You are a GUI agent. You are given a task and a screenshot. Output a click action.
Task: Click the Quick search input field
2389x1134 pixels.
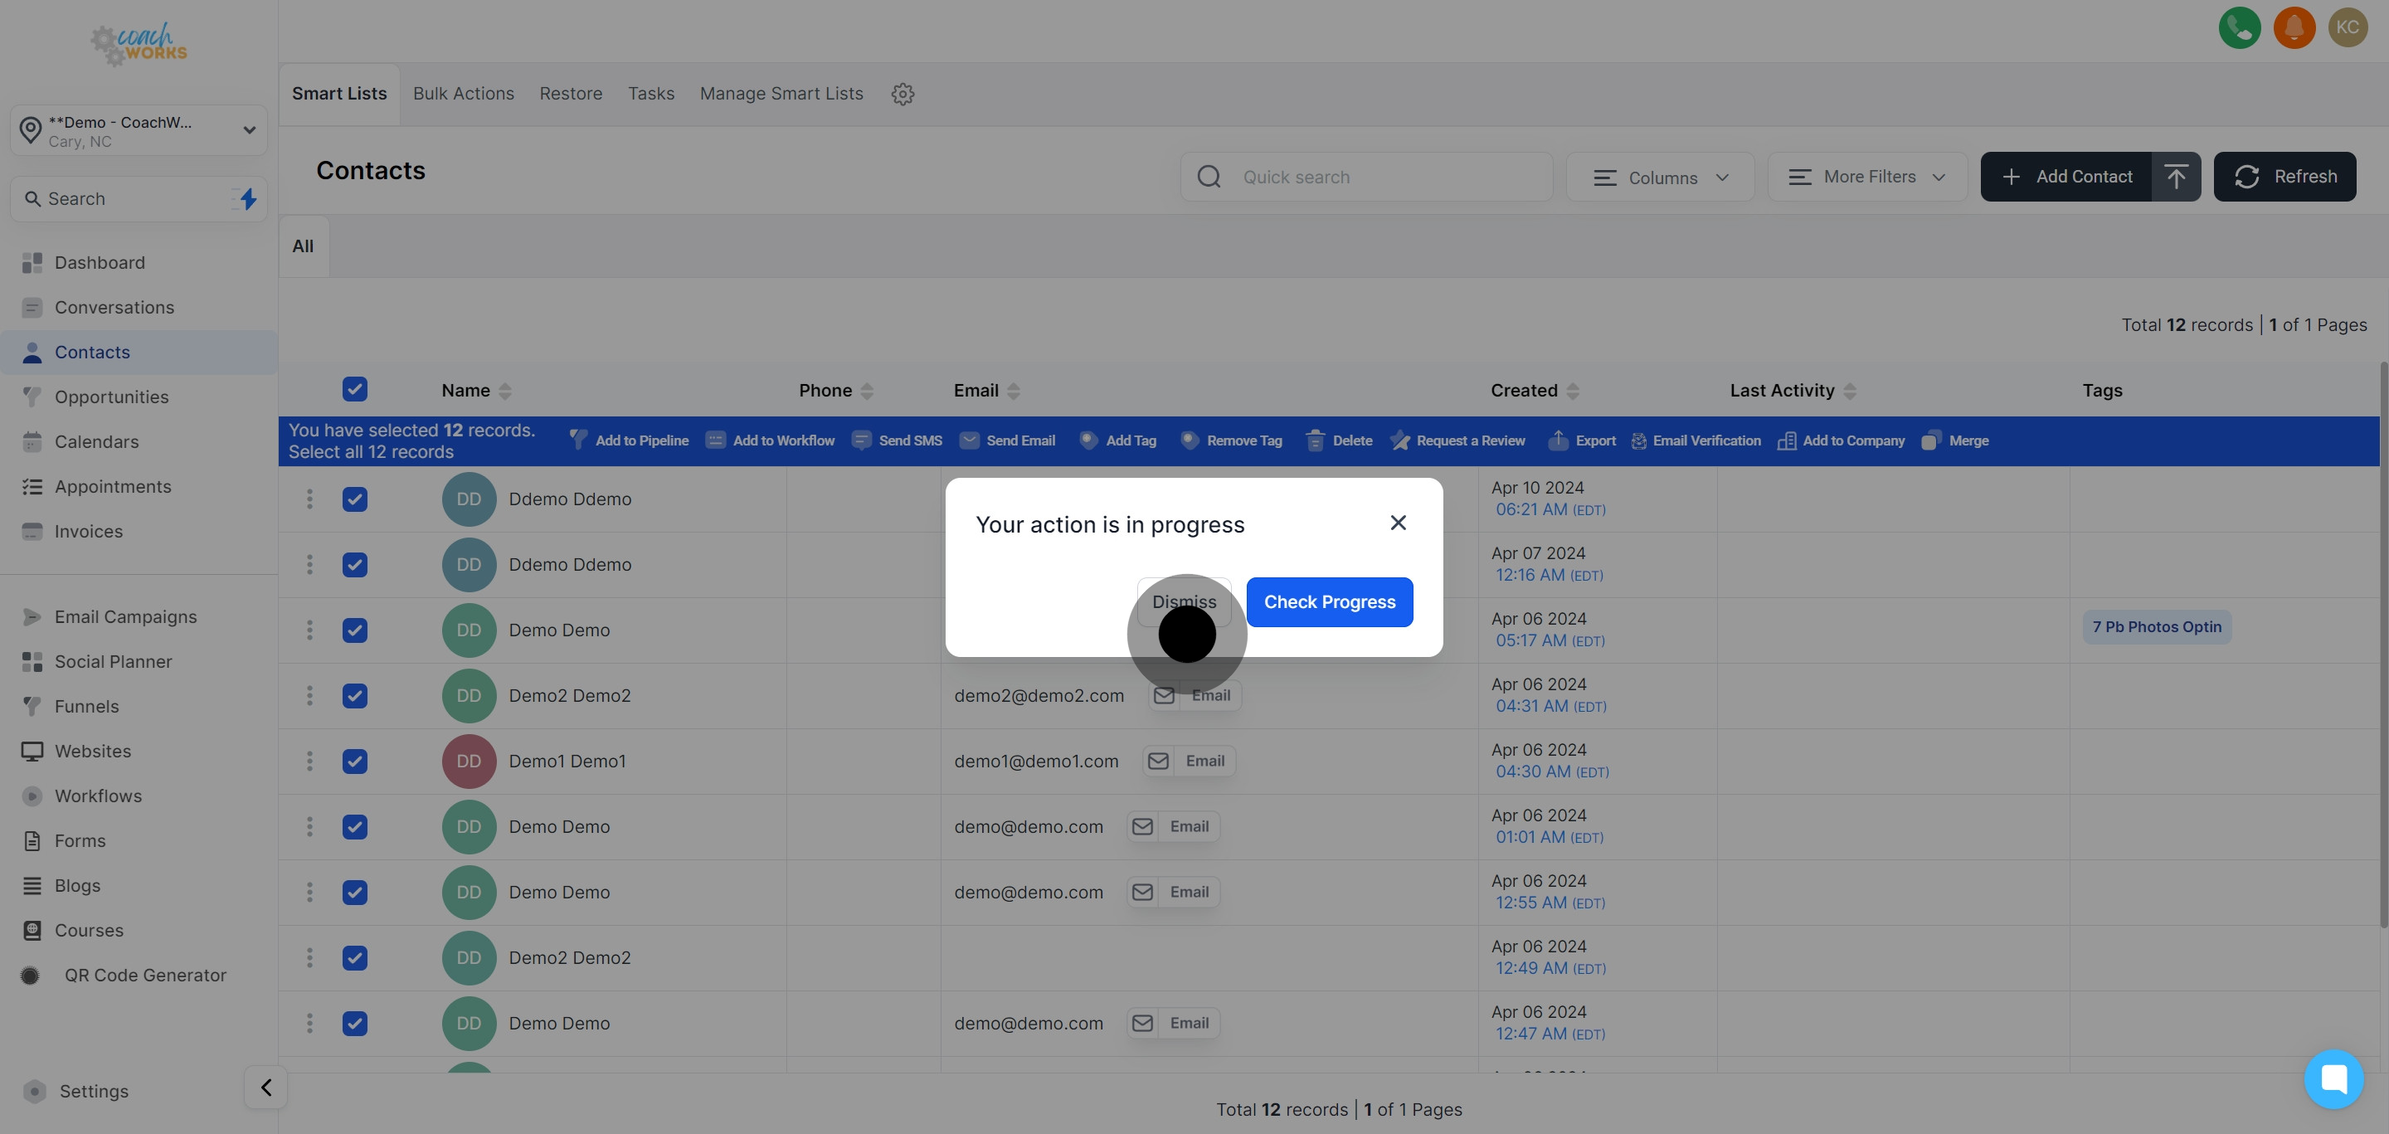tap(1382, 177)
